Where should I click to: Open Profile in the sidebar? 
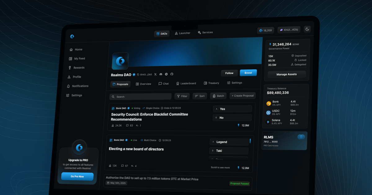74,77
